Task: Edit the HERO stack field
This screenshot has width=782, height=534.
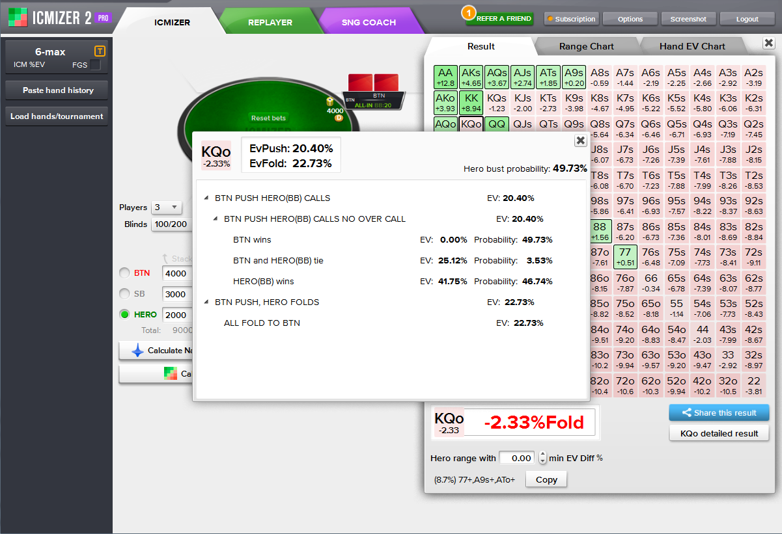Action: pyautogui.click(x=178, y=315)
